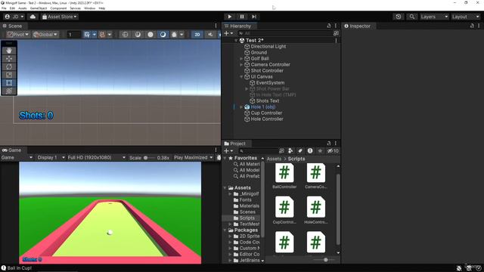This screenshot has height=272, width=484.
Task: Click Project favorites star icon
Action: pyautogui.click(x=320, y=151)
